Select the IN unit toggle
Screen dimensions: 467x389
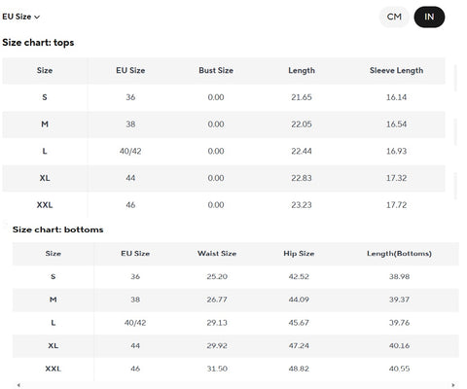coord(429,17)
